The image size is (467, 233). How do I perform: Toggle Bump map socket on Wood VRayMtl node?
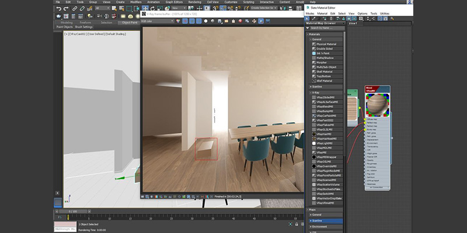point(365,129)
